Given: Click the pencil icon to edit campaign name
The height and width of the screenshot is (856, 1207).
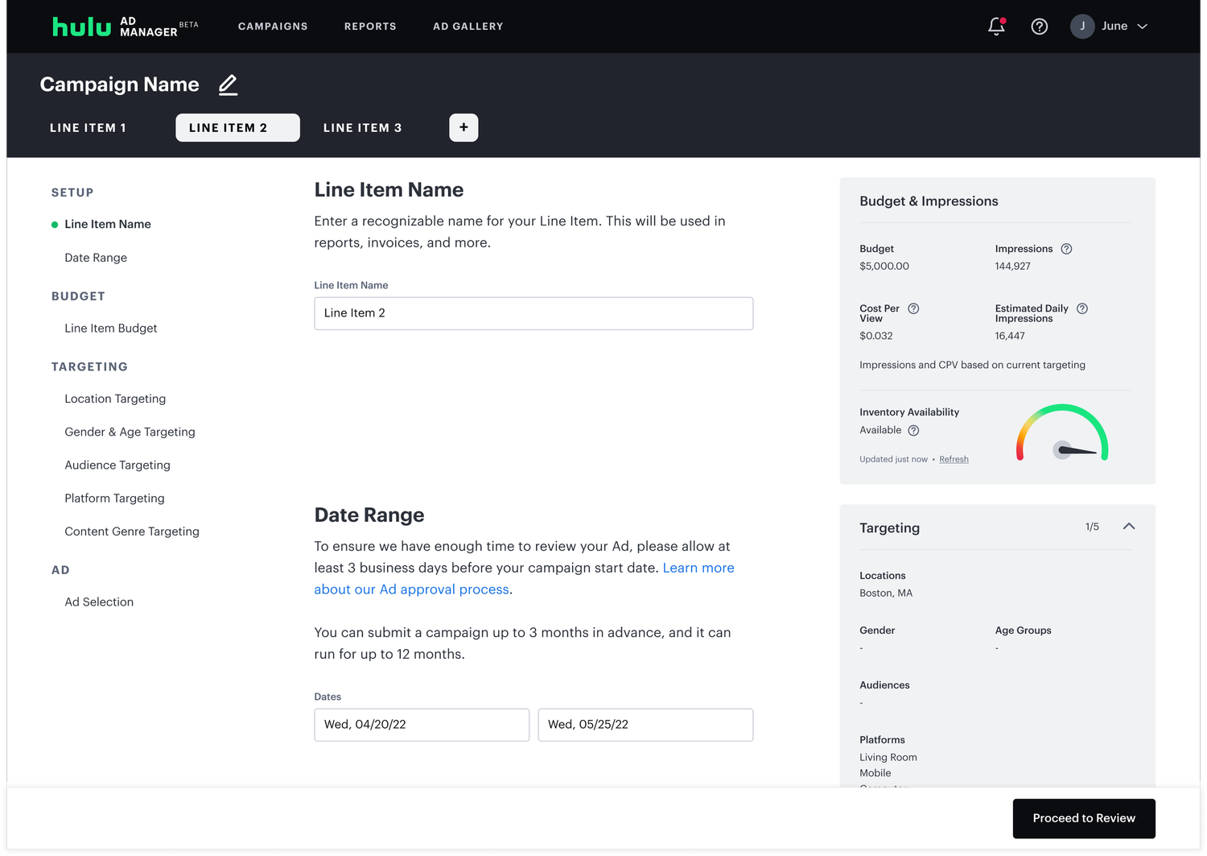Looking at the screenshot, I should point(229,85).
